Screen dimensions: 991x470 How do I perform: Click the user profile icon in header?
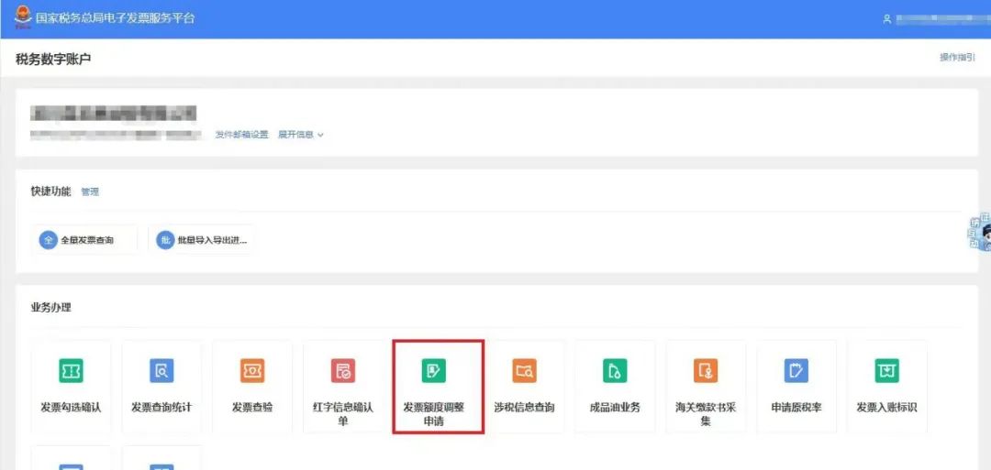887,19
